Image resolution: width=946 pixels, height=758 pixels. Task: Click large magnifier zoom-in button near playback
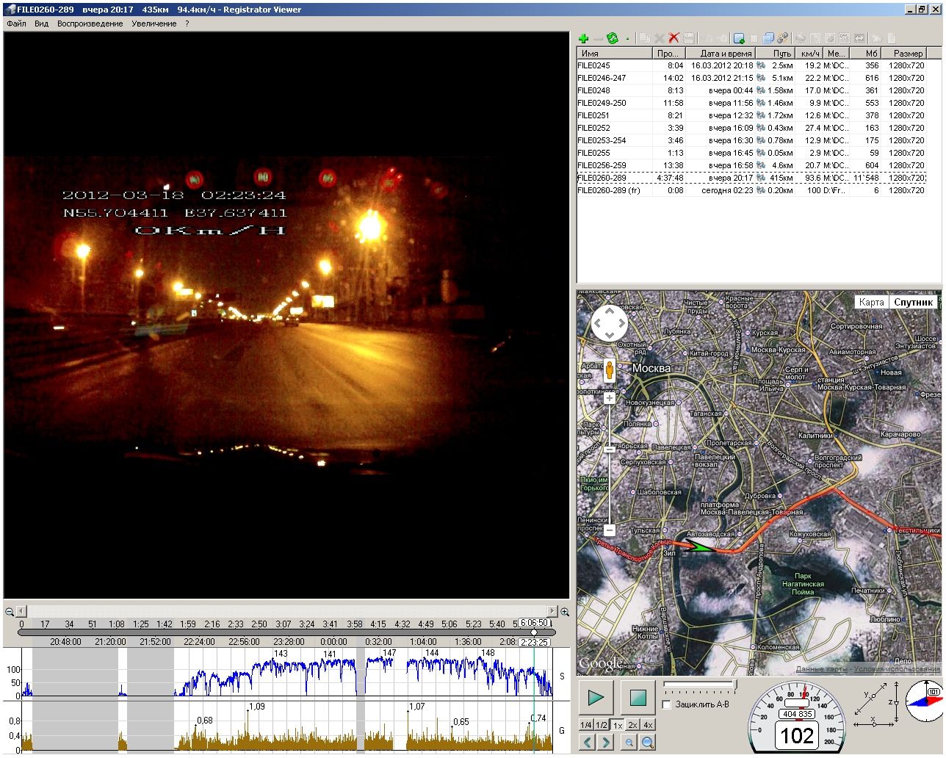(x=647, y=743)
